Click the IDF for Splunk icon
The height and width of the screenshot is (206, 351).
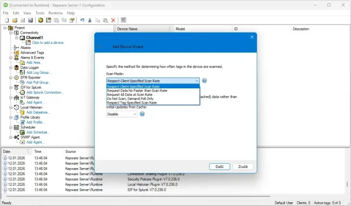point(16,87)
